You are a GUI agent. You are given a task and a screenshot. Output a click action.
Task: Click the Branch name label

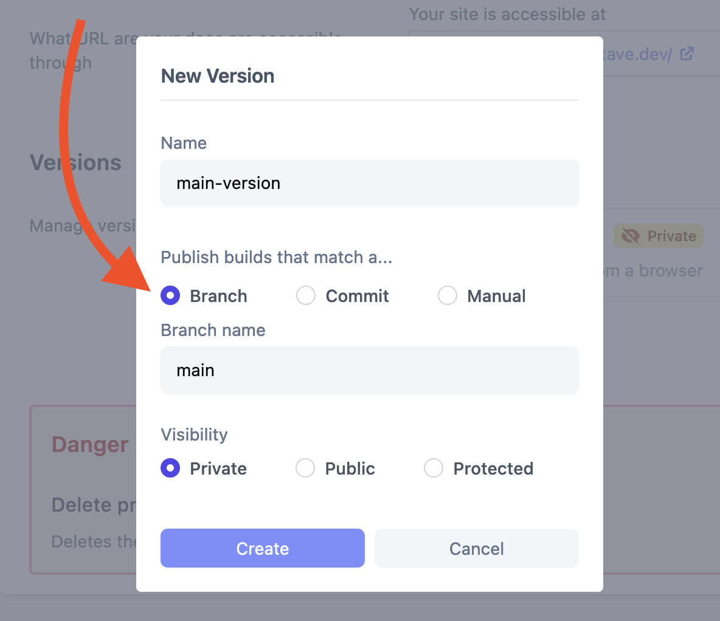click(x=213, y=330)
